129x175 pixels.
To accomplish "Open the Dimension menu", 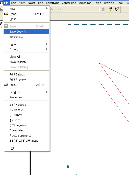I will [x=85, y=3].
